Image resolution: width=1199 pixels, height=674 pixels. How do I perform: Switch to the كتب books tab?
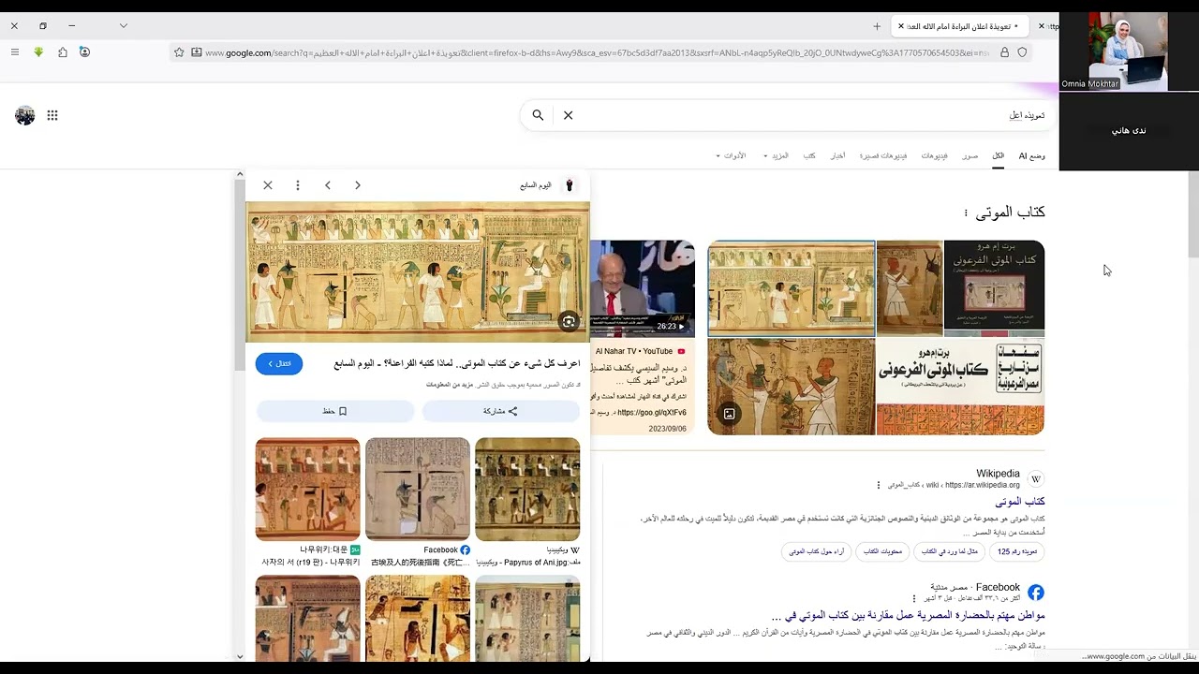click(x=809, y=155)
